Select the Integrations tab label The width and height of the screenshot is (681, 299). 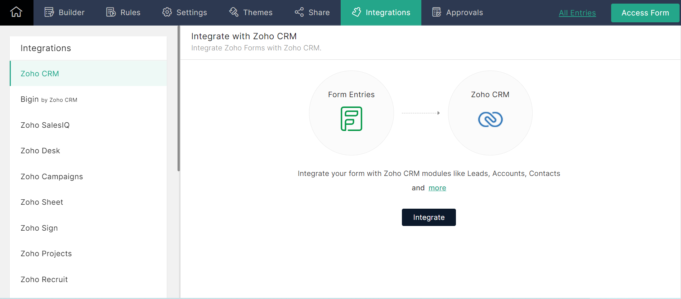coord(388,13)
